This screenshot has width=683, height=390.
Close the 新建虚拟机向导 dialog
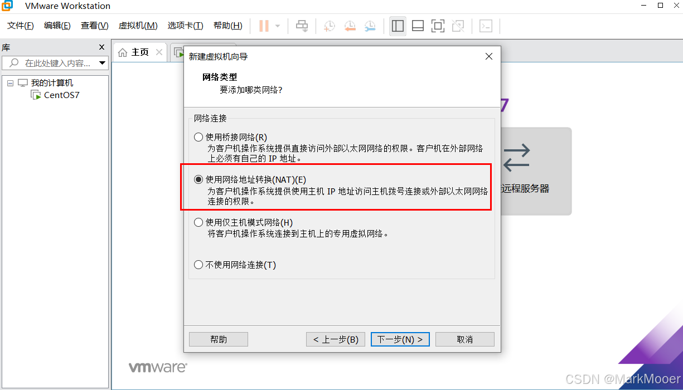(x=489, y=56)
